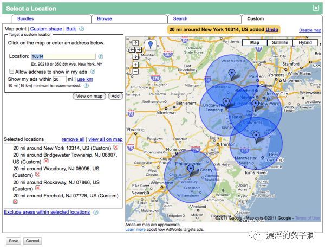Click the Rockaway map pin marker
The image size is (325, 250).
pyautogui.click(x=232, y=75)
